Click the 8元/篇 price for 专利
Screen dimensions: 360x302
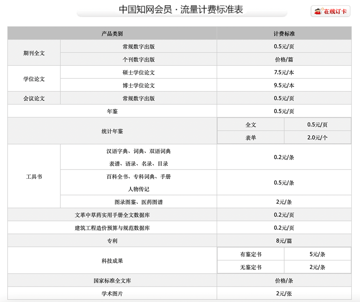coord(284,241)
